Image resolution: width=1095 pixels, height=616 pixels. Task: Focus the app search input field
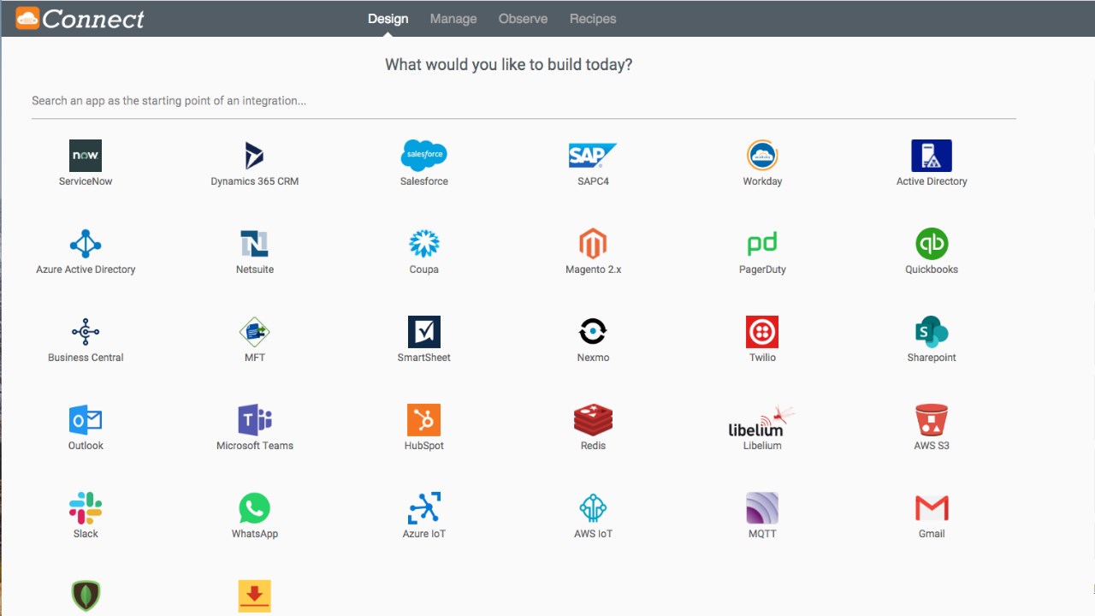point(524,101)
